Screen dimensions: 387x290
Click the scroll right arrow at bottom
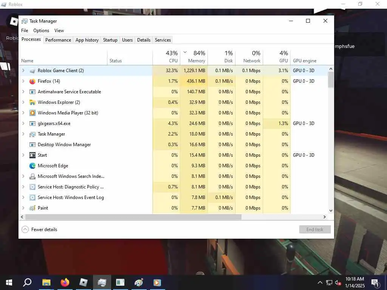[325, 217]
